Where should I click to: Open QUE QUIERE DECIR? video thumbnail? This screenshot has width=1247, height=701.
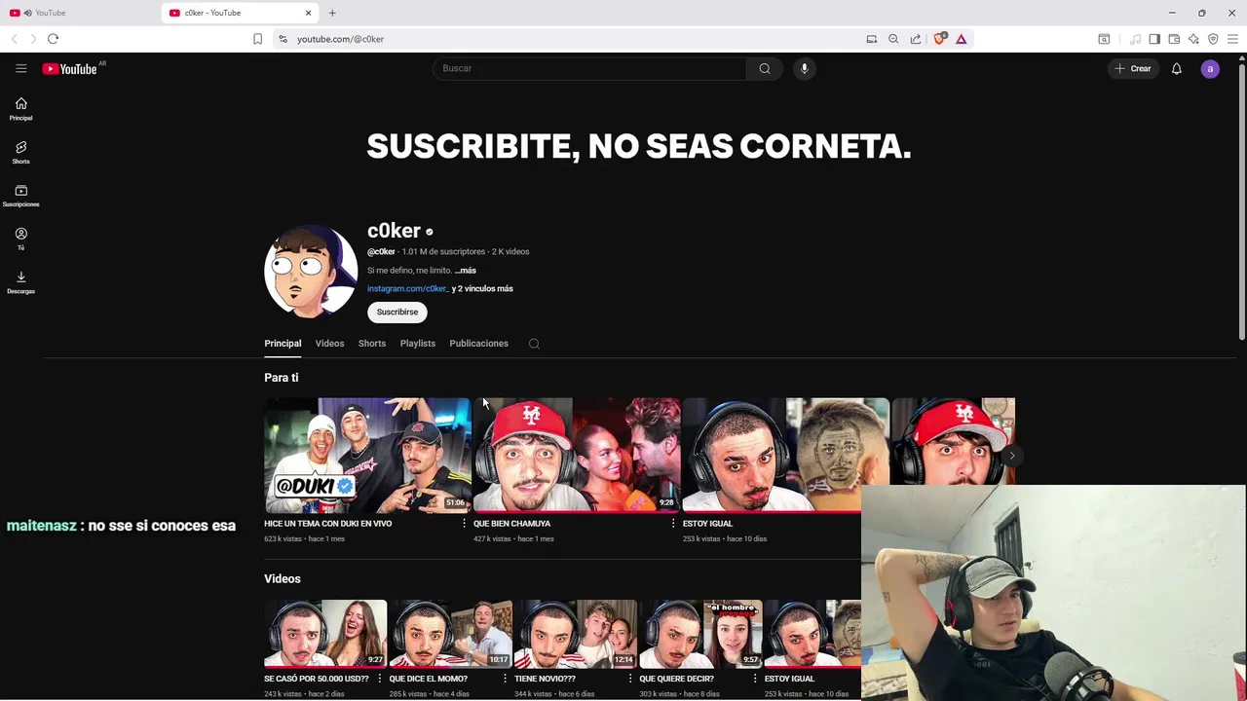[699, 634]
